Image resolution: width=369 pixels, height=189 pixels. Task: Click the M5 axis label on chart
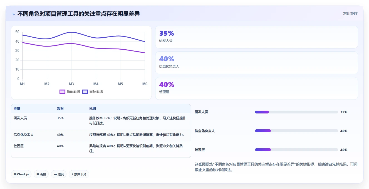pos(120,84)
